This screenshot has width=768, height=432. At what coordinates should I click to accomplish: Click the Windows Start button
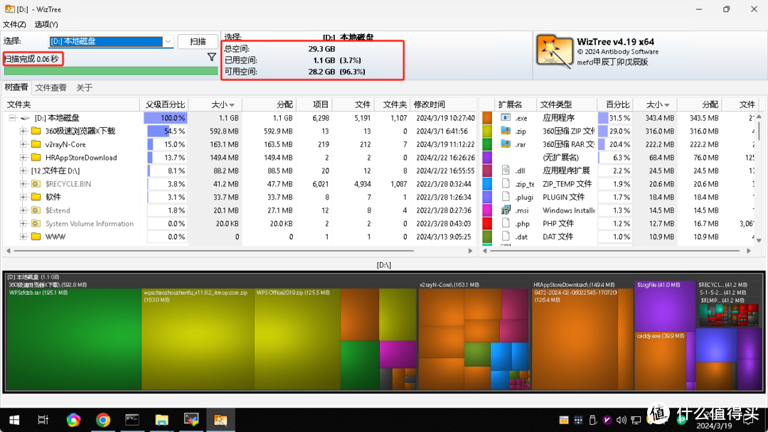pos(14,419)
